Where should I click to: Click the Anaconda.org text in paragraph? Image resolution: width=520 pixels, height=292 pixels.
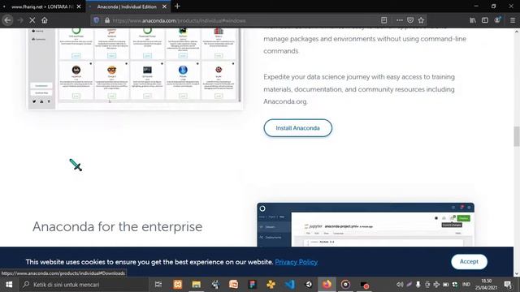(x=285, y=101)
